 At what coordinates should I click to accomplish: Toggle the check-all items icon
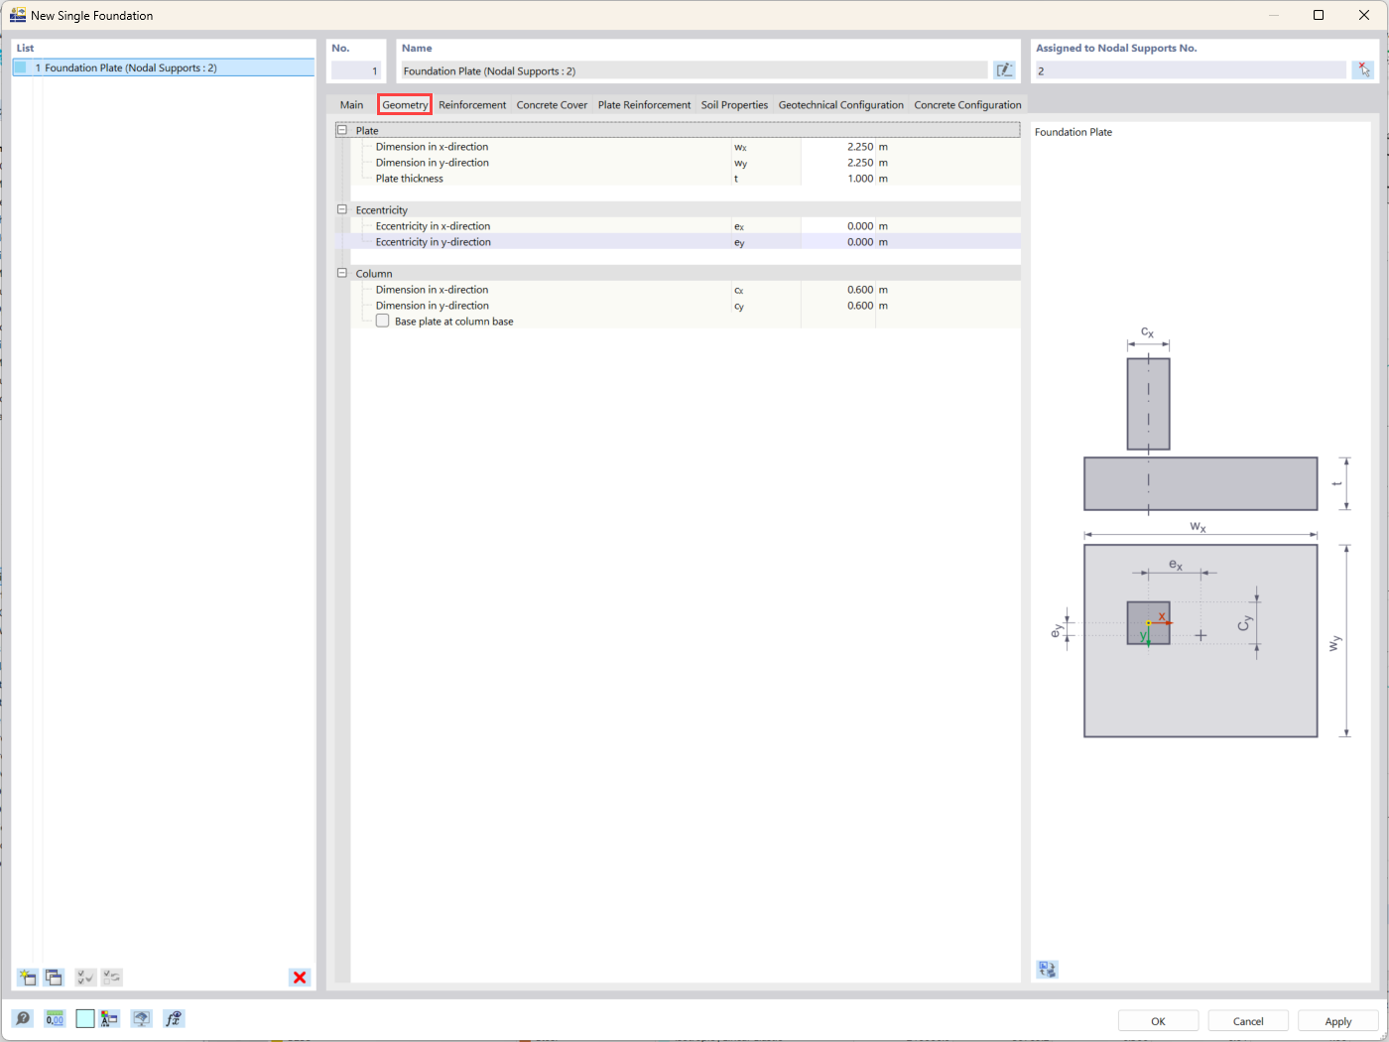point(85,977)
